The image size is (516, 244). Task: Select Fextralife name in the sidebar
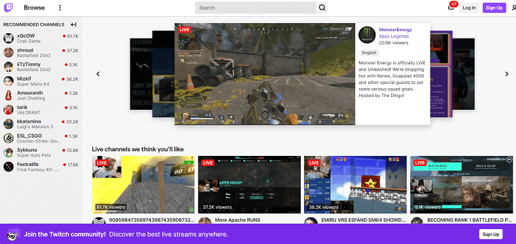(29, 164)
